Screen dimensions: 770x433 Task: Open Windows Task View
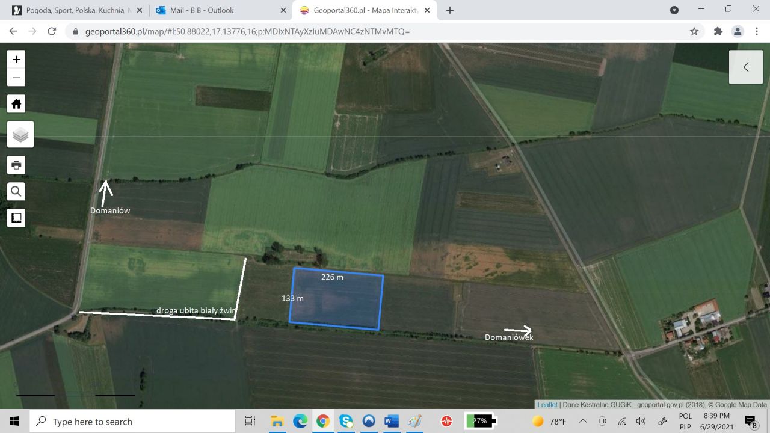click(x=250, y=421)
